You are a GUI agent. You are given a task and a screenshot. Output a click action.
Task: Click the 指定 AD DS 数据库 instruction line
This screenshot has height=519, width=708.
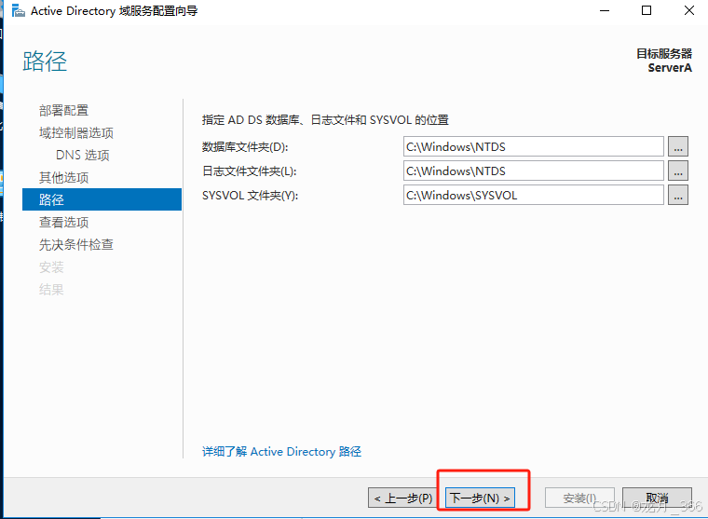tap(325, 120)
